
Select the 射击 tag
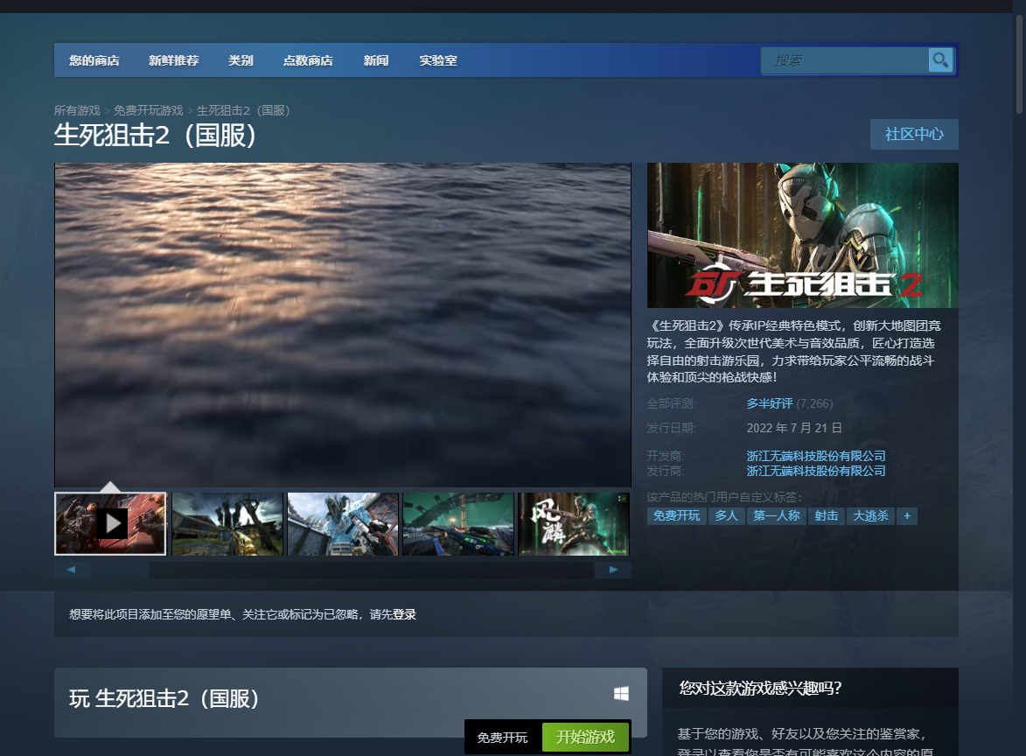pyautogui.click(x=825, y=516)
